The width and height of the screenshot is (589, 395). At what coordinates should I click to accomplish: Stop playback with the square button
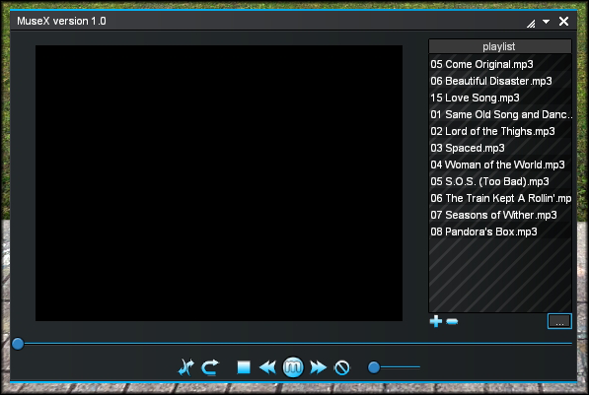point(244,367)
